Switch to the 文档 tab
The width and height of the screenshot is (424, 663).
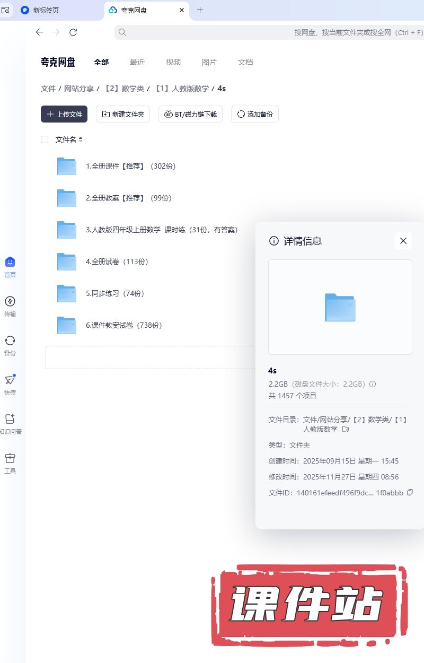(x=245, y=62)
